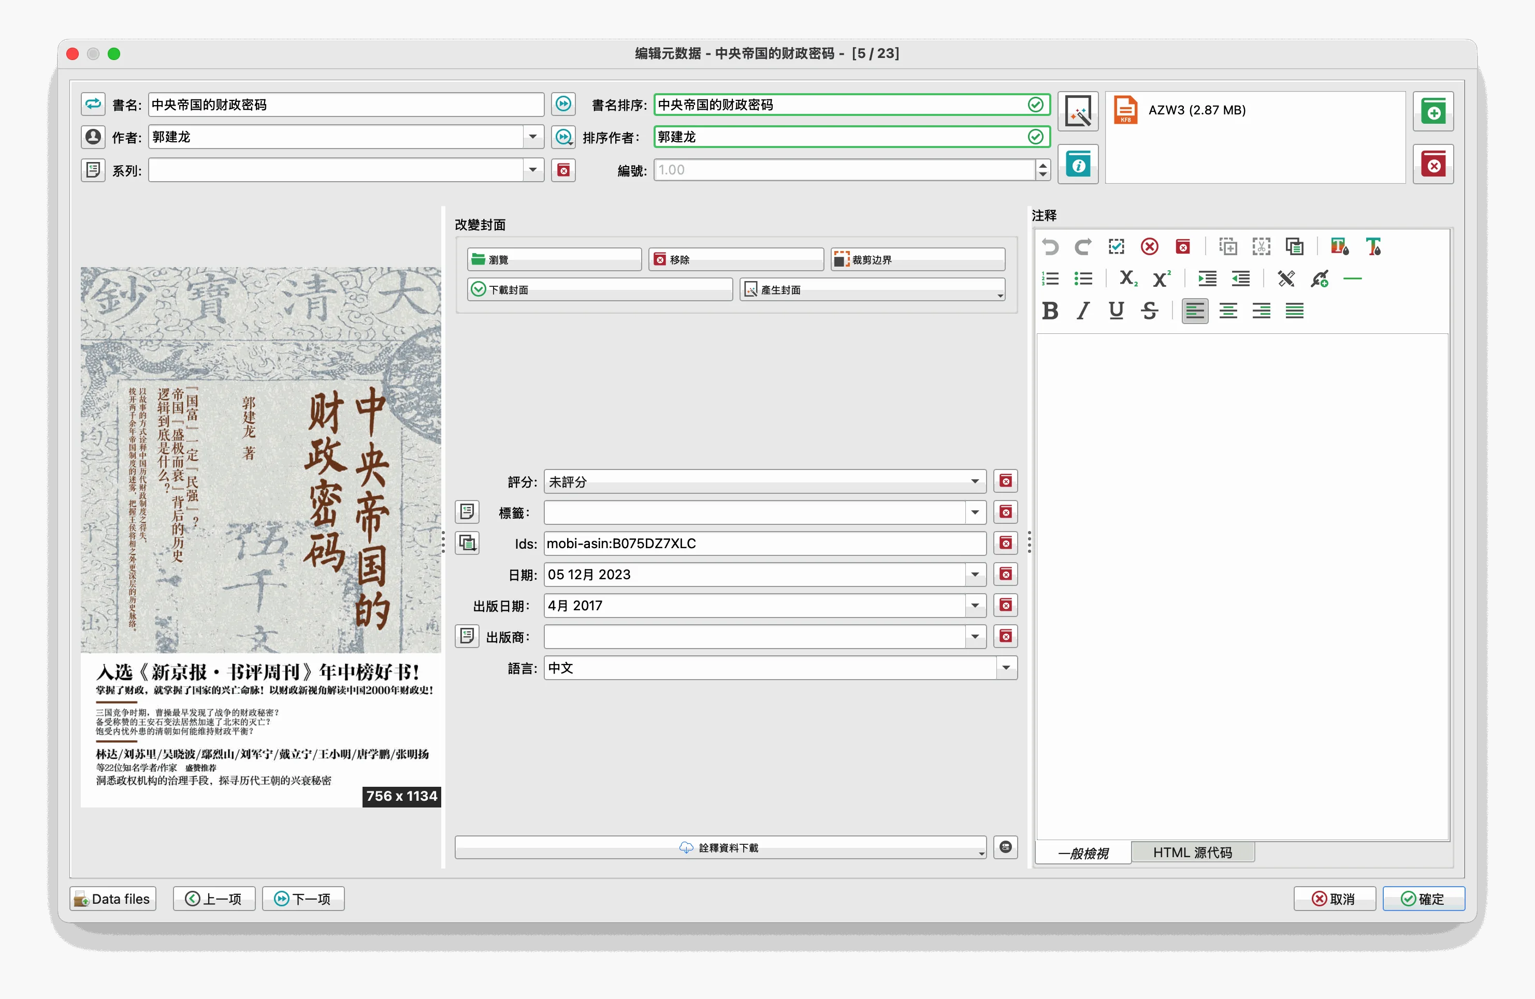Click the 裁剪边界 trim cover button
Viewport: 1535px width, 999px height.
click(918, 259)
